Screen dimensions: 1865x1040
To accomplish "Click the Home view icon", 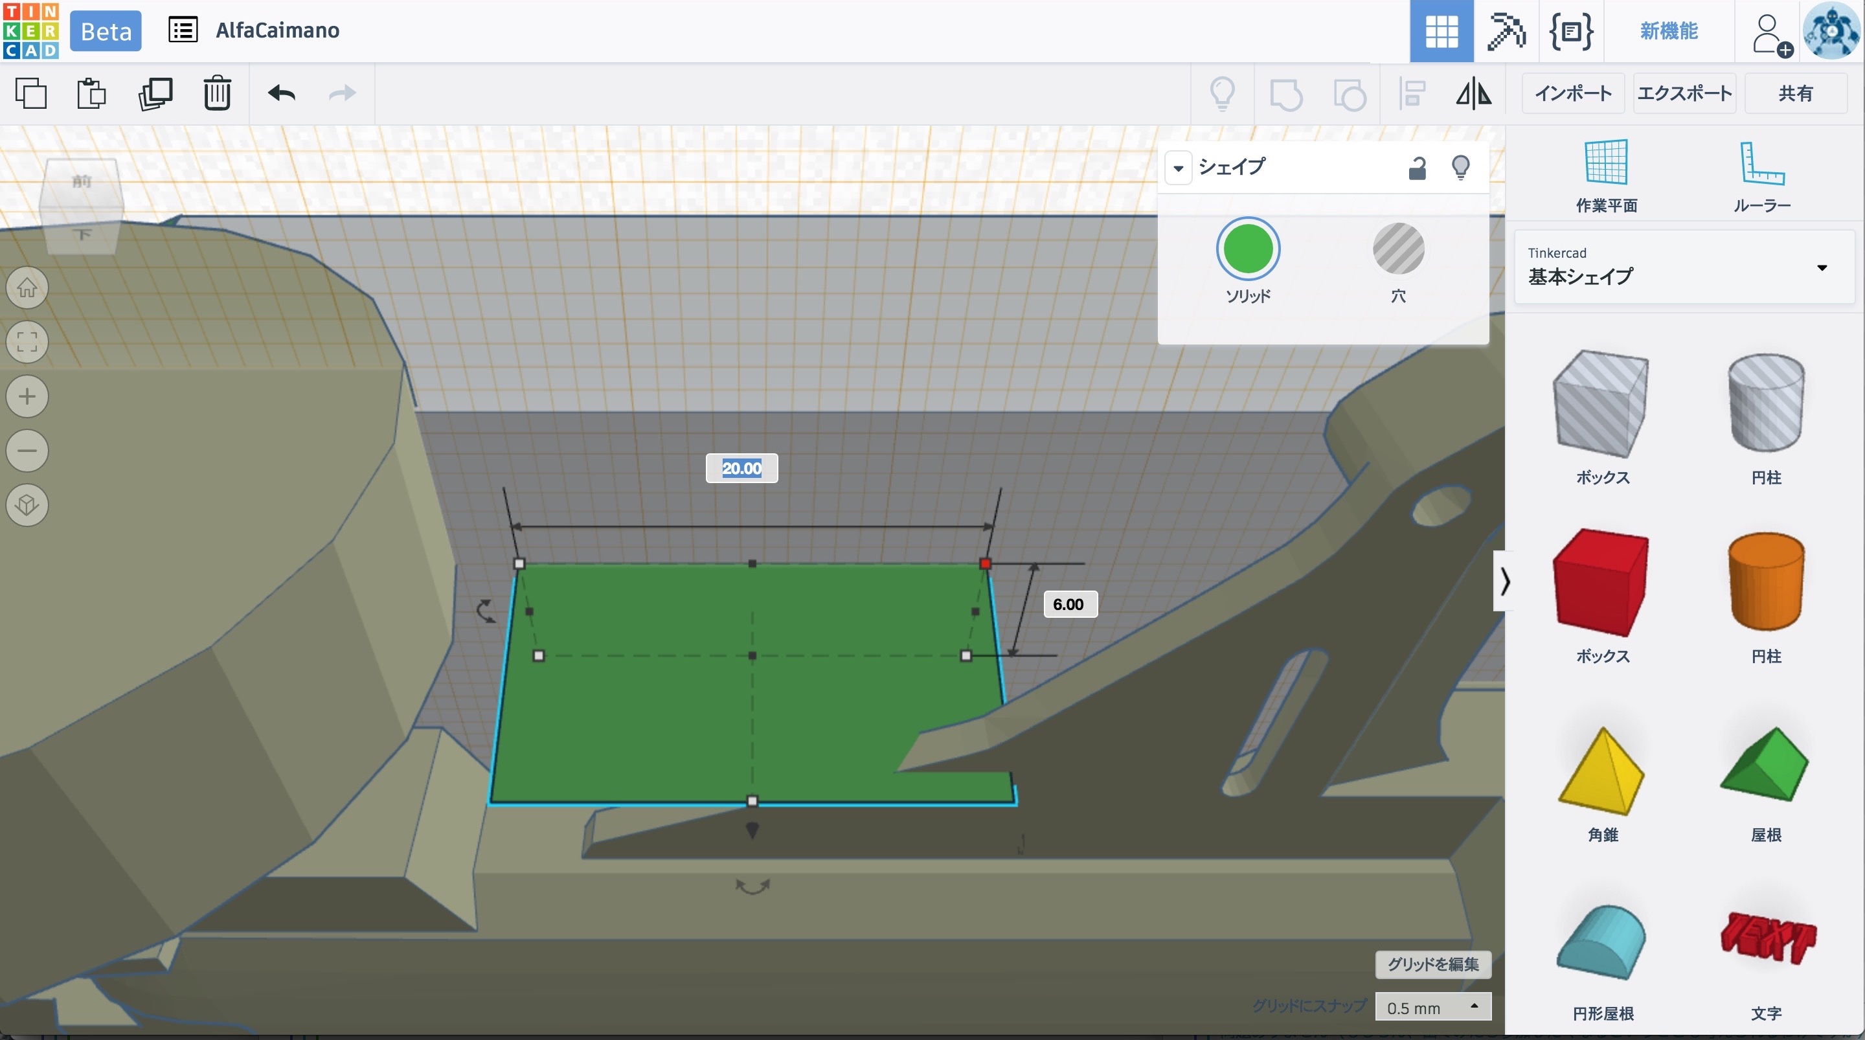I will (27, 288).
